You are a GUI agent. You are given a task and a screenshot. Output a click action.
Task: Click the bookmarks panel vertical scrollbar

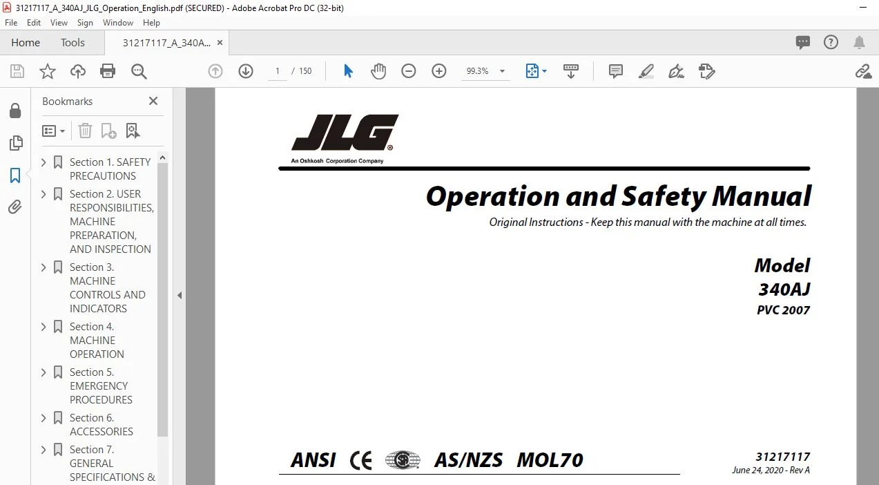click(163, 301)
